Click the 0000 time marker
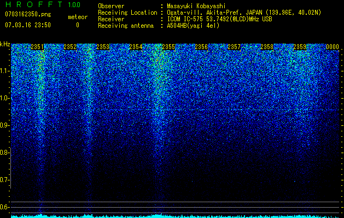 click(333, 47)
